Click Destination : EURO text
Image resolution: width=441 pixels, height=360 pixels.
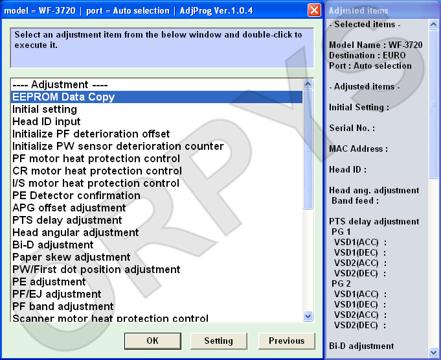367,56
